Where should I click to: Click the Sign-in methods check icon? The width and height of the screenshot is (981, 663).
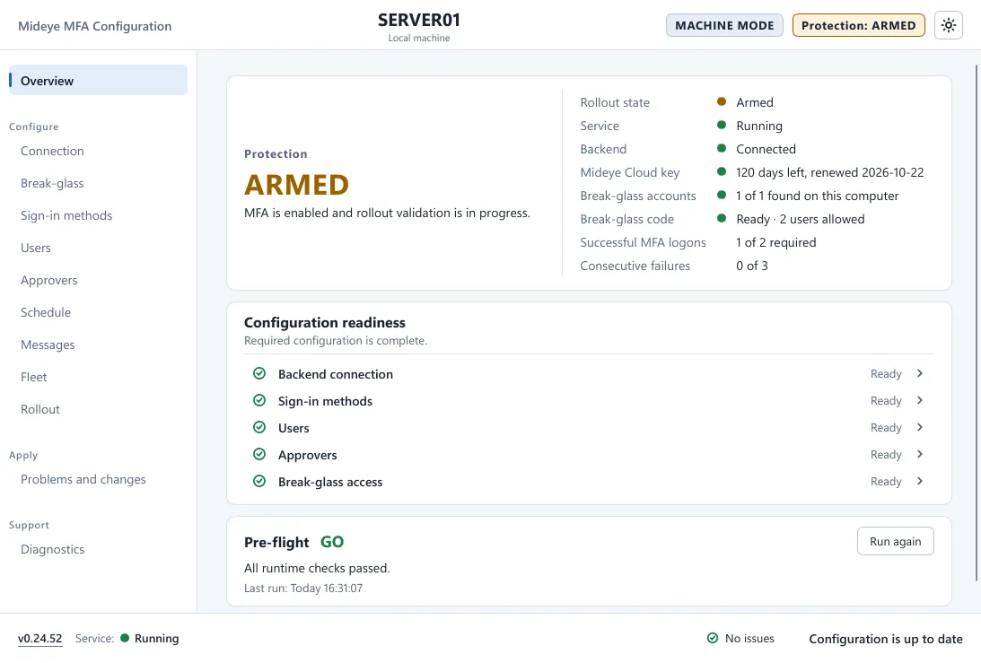pyautogui.click(x=259, y=400)
